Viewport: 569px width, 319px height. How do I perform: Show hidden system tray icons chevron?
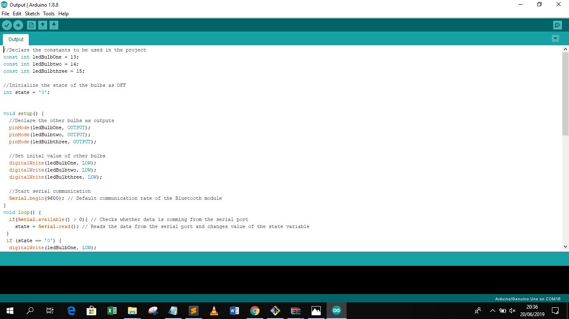point(492,311)
